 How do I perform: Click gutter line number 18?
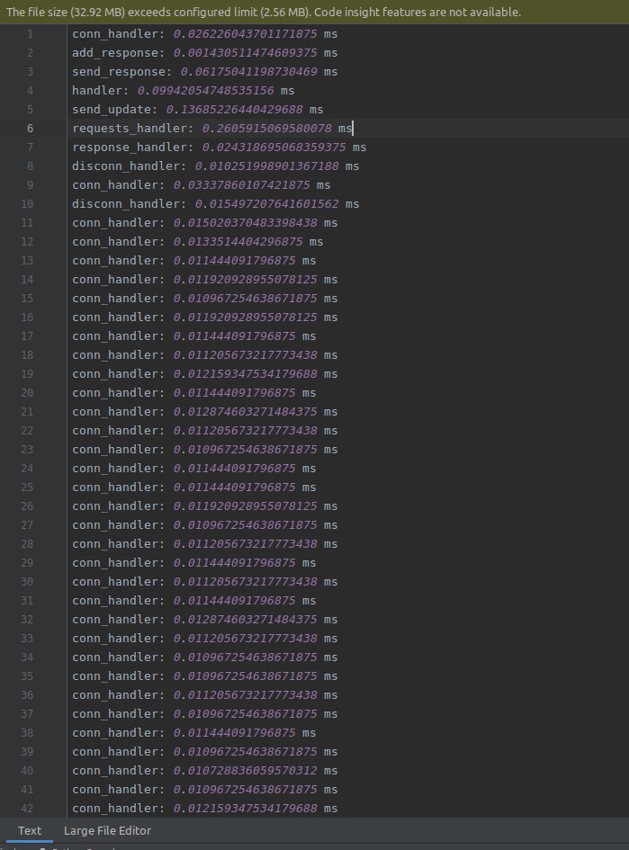pyautogui.click(x=27, y=355)
